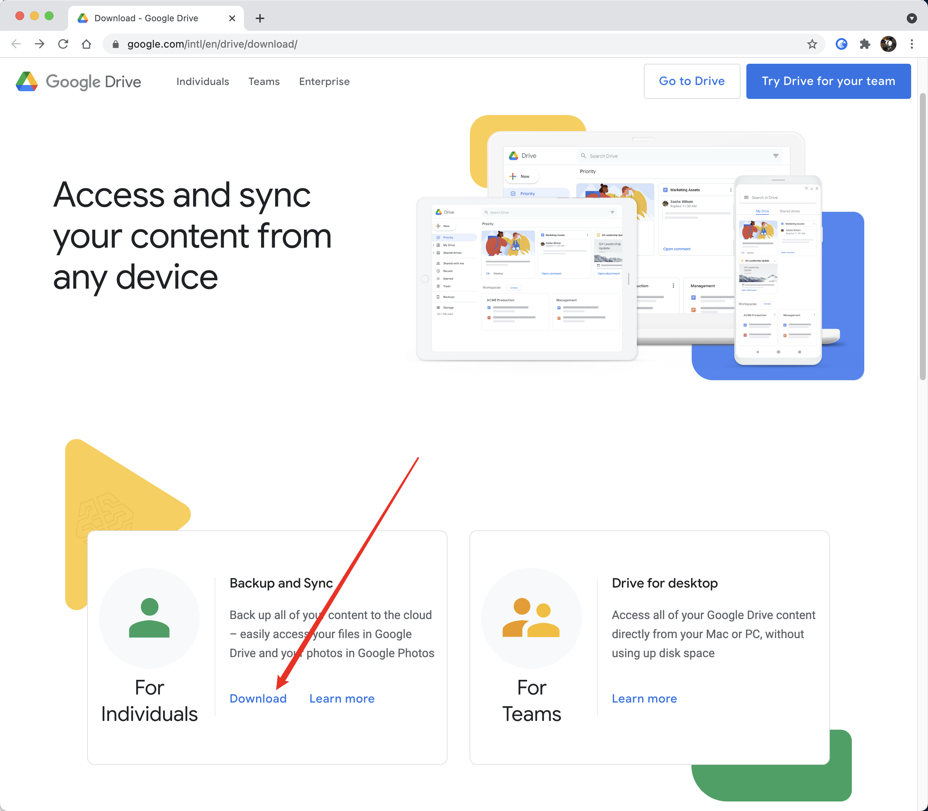This screenshot has width=928, height=811.
Task: Close the Download - Google Drive tab
Action: point(232,18)
